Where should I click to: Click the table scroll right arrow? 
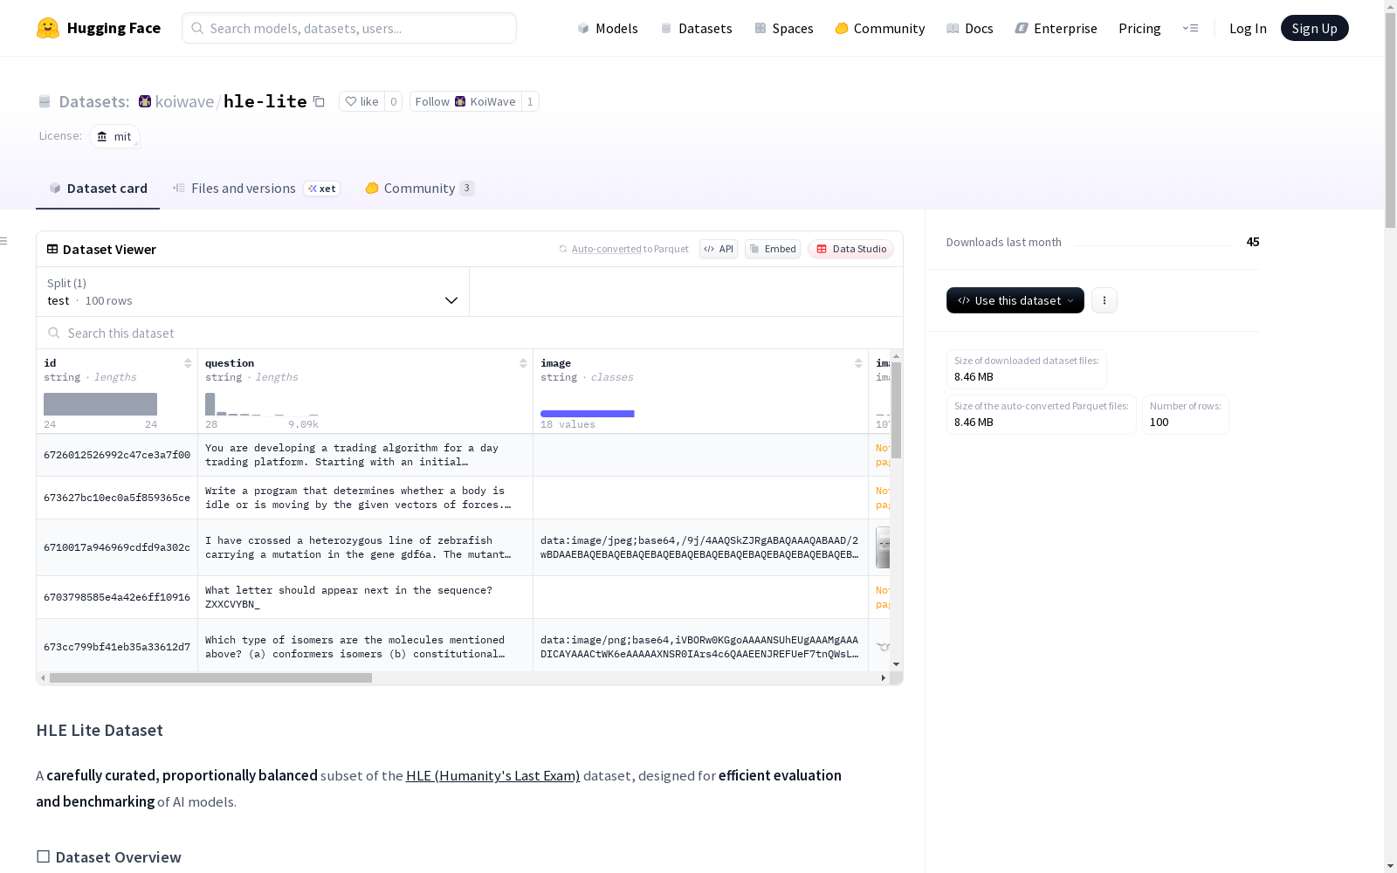coord(883,677)
